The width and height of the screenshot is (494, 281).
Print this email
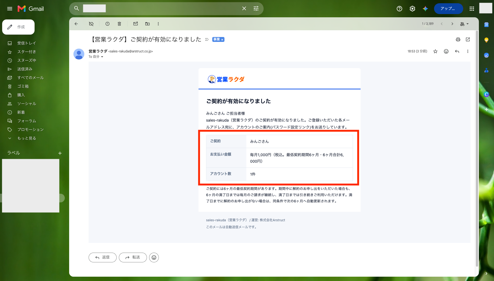458,39
